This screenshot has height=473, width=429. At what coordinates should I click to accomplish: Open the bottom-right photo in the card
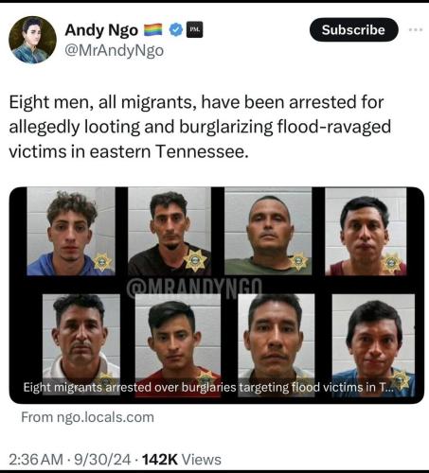click(x=373, y=345)
